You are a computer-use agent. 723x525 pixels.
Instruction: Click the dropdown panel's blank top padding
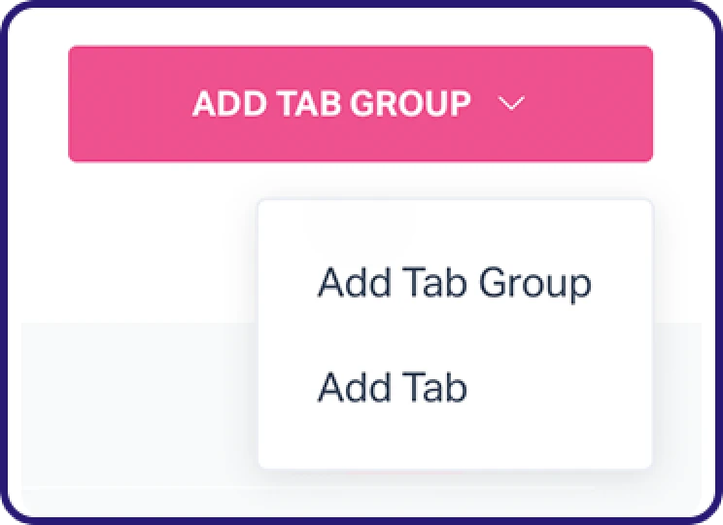(454, 222)
